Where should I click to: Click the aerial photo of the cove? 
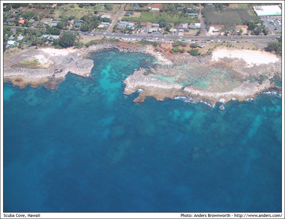[x=142, y=108]
